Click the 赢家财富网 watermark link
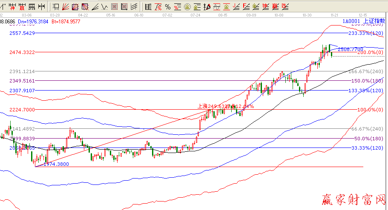The image size is (388, 210). (353, 200)
